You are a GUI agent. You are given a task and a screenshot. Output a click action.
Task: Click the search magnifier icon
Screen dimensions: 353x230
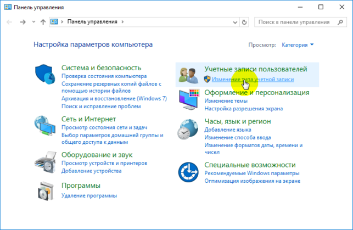coord(340,22)
